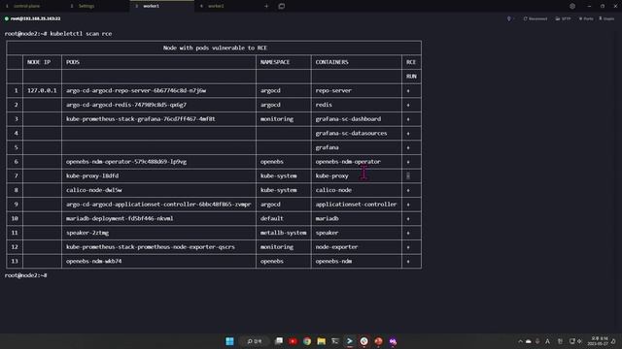Open the SFTP button
The width and height of the screenshot is (622, 349).
pyautogui.click(x=563, y=18)
